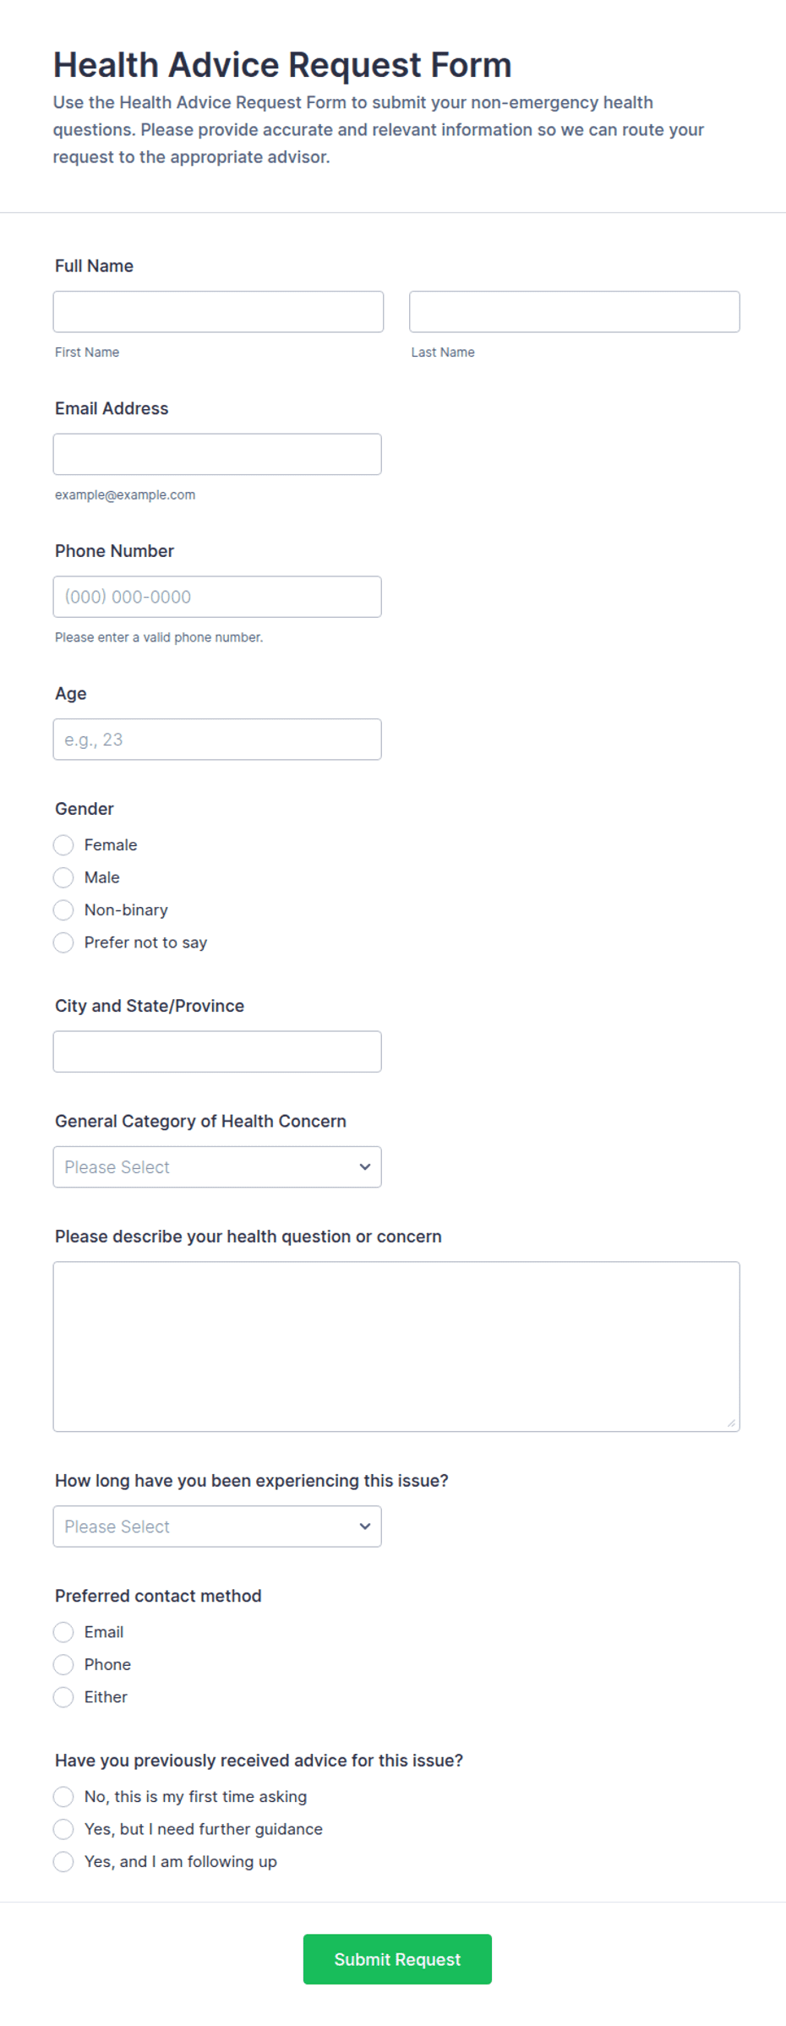Image resolution: width=786 pixels, height=2026 pixels.
Task: Choose Email as preferred contact method
Action: [63, 1632]
